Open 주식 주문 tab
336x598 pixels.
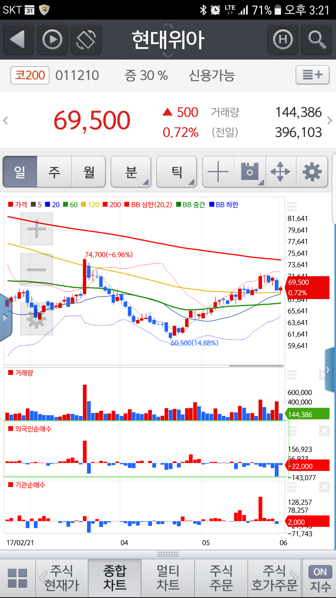click(221, 578)
